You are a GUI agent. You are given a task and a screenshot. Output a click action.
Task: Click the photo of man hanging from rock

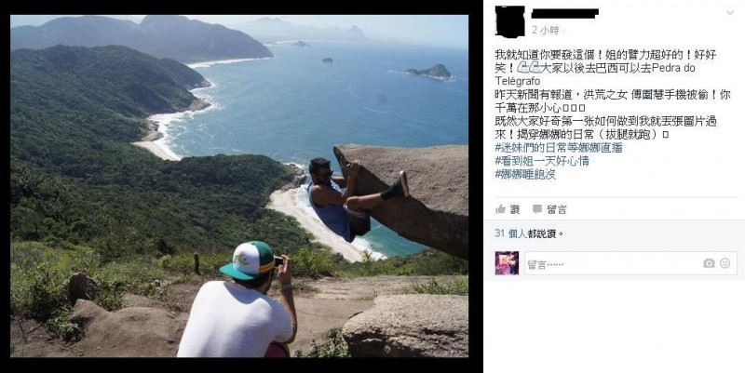239,186
